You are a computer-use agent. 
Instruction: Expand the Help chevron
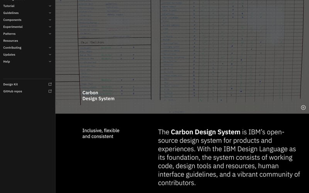click(x=50, y=61)
